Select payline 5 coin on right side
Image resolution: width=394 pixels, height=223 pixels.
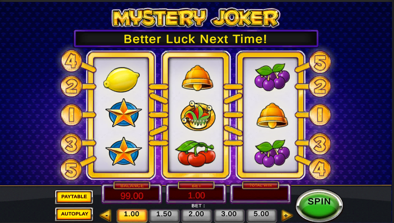(x=320, y=61)
